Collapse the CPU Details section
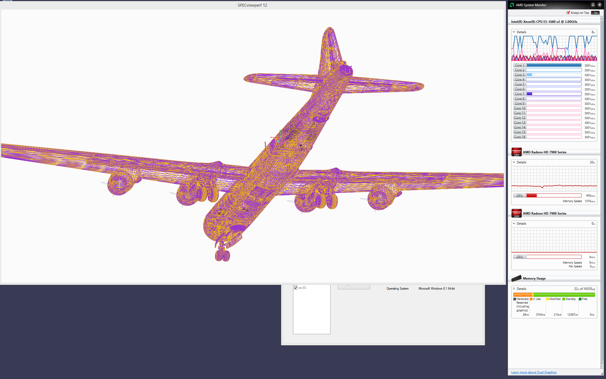Screen dimensions: 606x379 click(x=514, y=32)
